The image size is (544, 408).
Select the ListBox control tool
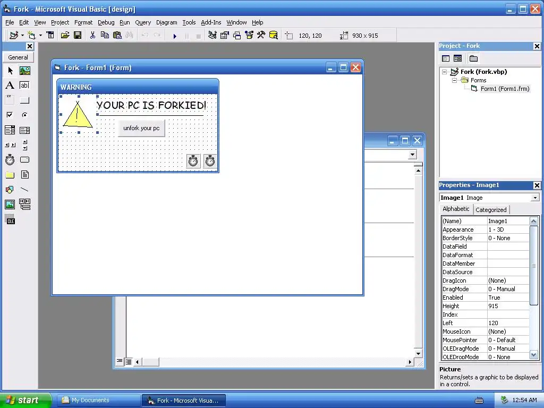(24, 130)
